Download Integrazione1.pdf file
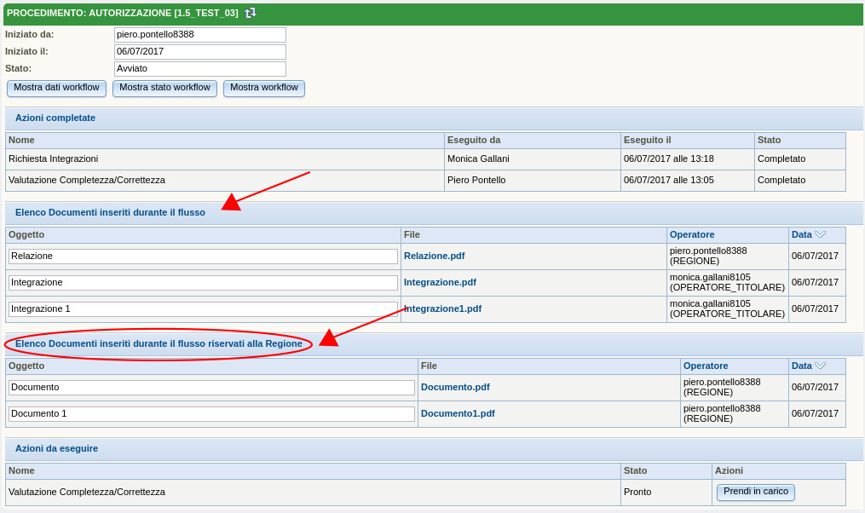865x513 pixels. click(x=442, y=308)
